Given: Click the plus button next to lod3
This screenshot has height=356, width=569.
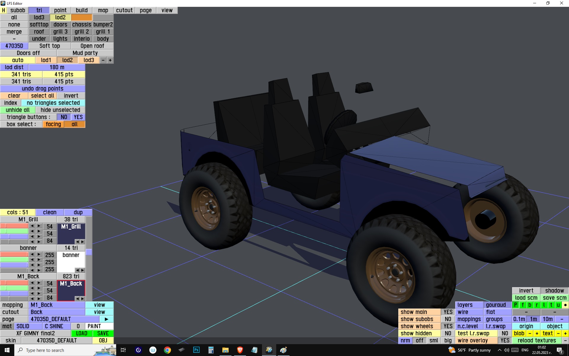Looking at the screenshot, I should click(110, 60).
